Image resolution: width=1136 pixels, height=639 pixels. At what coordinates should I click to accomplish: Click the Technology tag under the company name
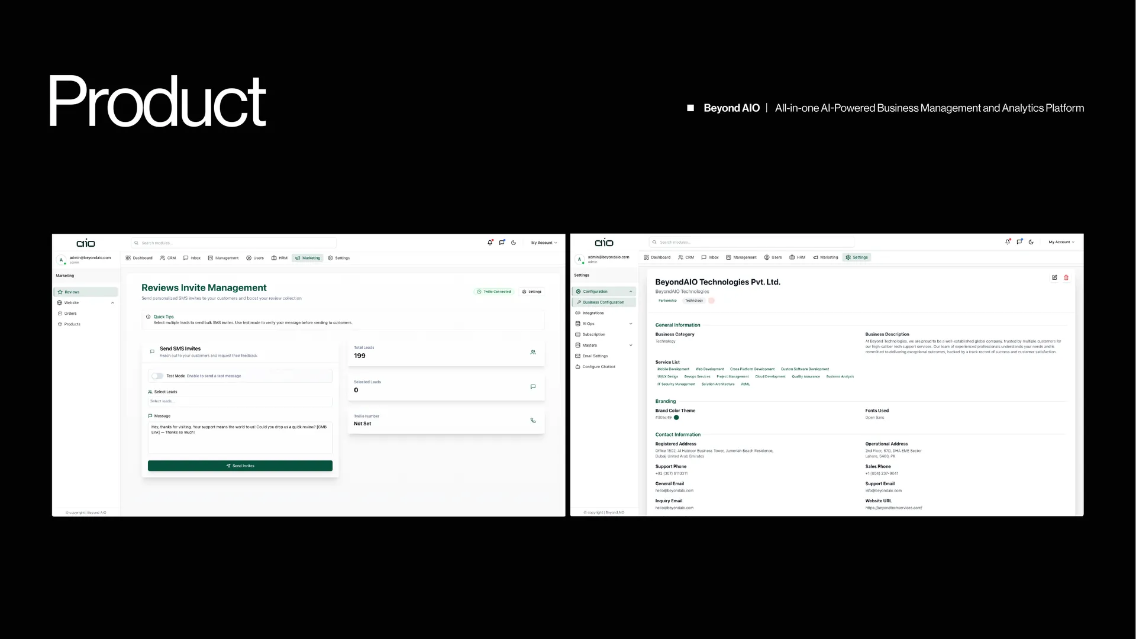click(x=694, y=301)
